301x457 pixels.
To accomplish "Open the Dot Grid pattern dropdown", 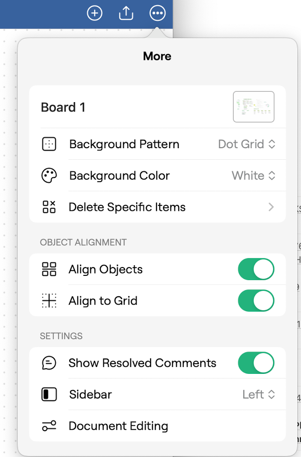I will pyautogui.click(x=247, y=144).
